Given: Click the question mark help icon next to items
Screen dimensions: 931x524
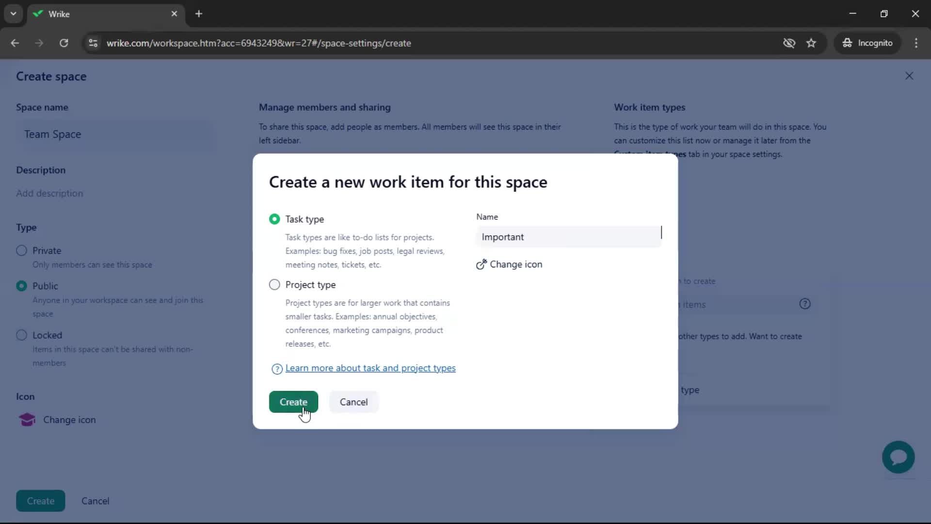Looking at the screenshot, I should tap(805, 304).
